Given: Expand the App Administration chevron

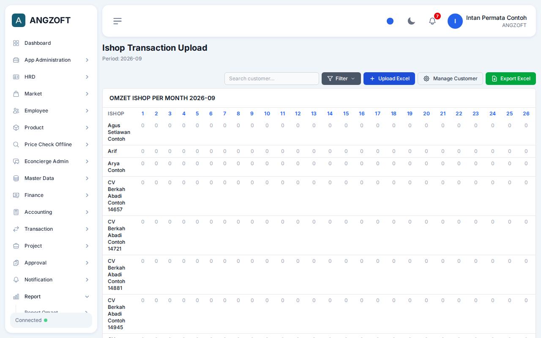Looking at the screenshot, I should (x=87, y=60).
